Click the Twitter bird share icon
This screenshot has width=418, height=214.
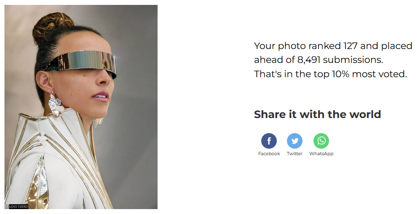295,140
